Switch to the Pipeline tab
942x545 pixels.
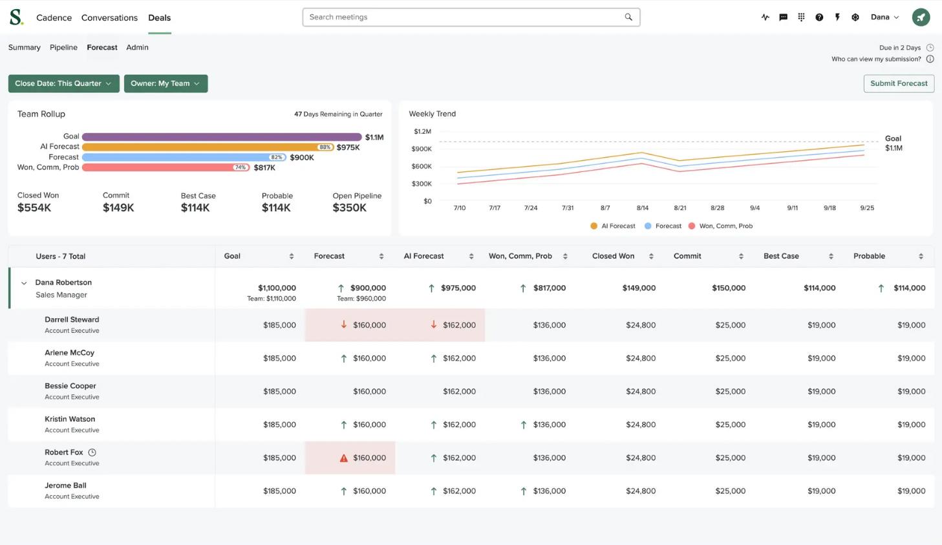pos(63,47)
